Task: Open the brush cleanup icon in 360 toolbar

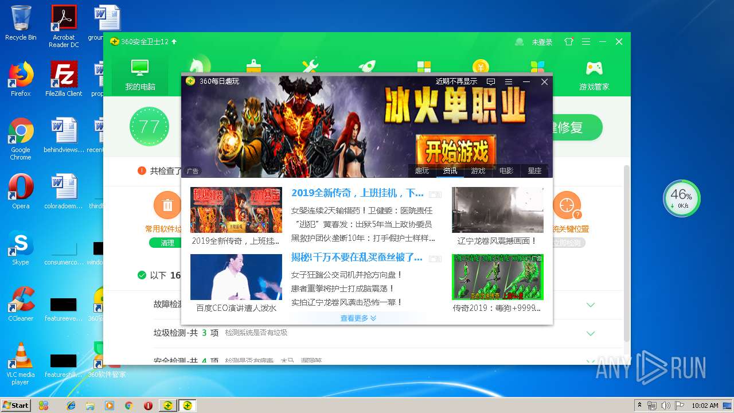Action: (x=253, y=65)
